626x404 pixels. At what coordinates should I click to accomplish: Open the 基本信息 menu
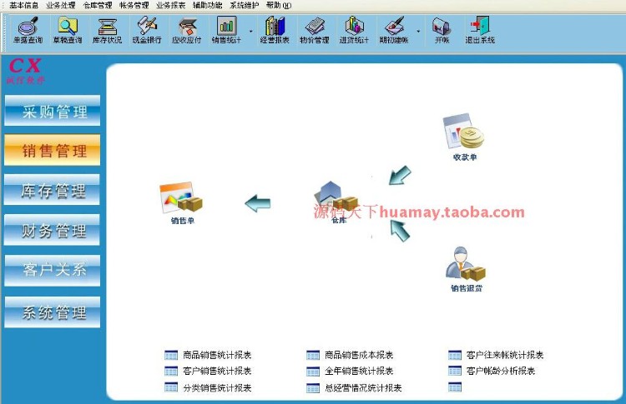click(x=23, y=5)
